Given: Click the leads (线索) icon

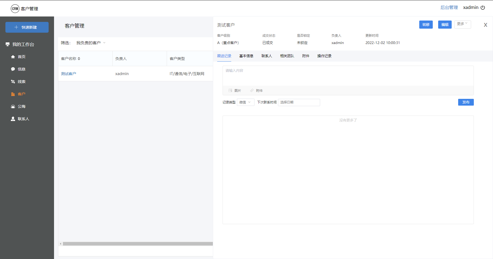Looking at the screenshot, I should pyautogui.click(x=13, y=82).
